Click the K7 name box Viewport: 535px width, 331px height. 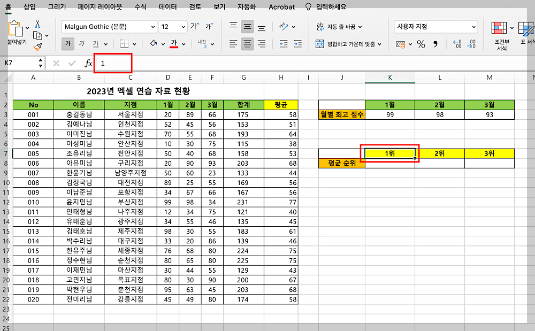click(20, 63)
